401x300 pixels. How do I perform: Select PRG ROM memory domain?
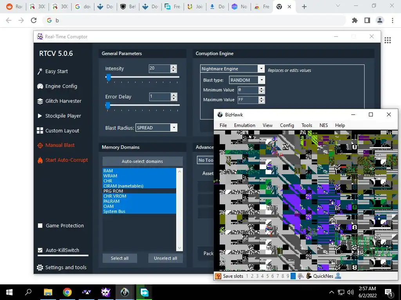pos(139,191)
